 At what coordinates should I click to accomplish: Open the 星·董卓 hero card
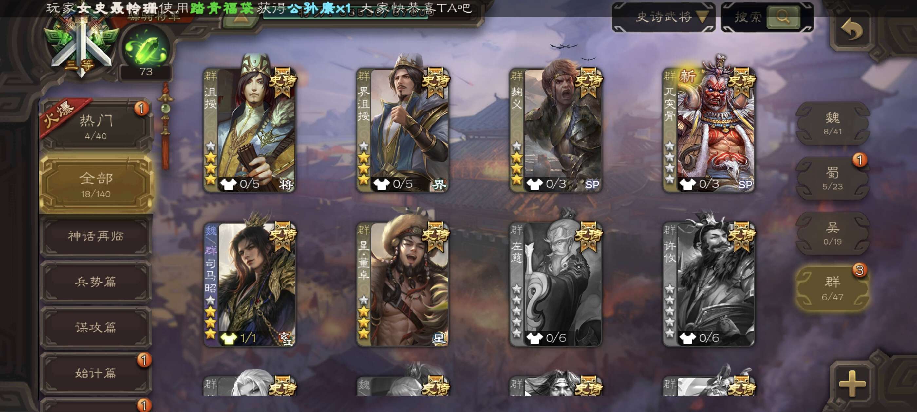click(x=402, y=284)
